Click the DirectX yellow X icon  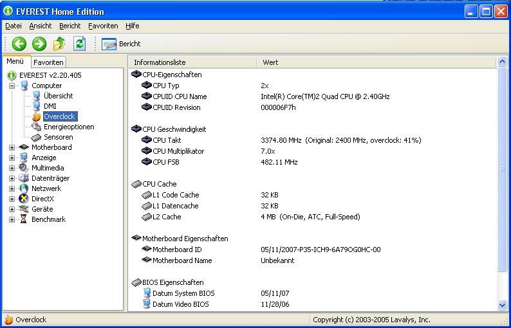click(x=23, y=199)
